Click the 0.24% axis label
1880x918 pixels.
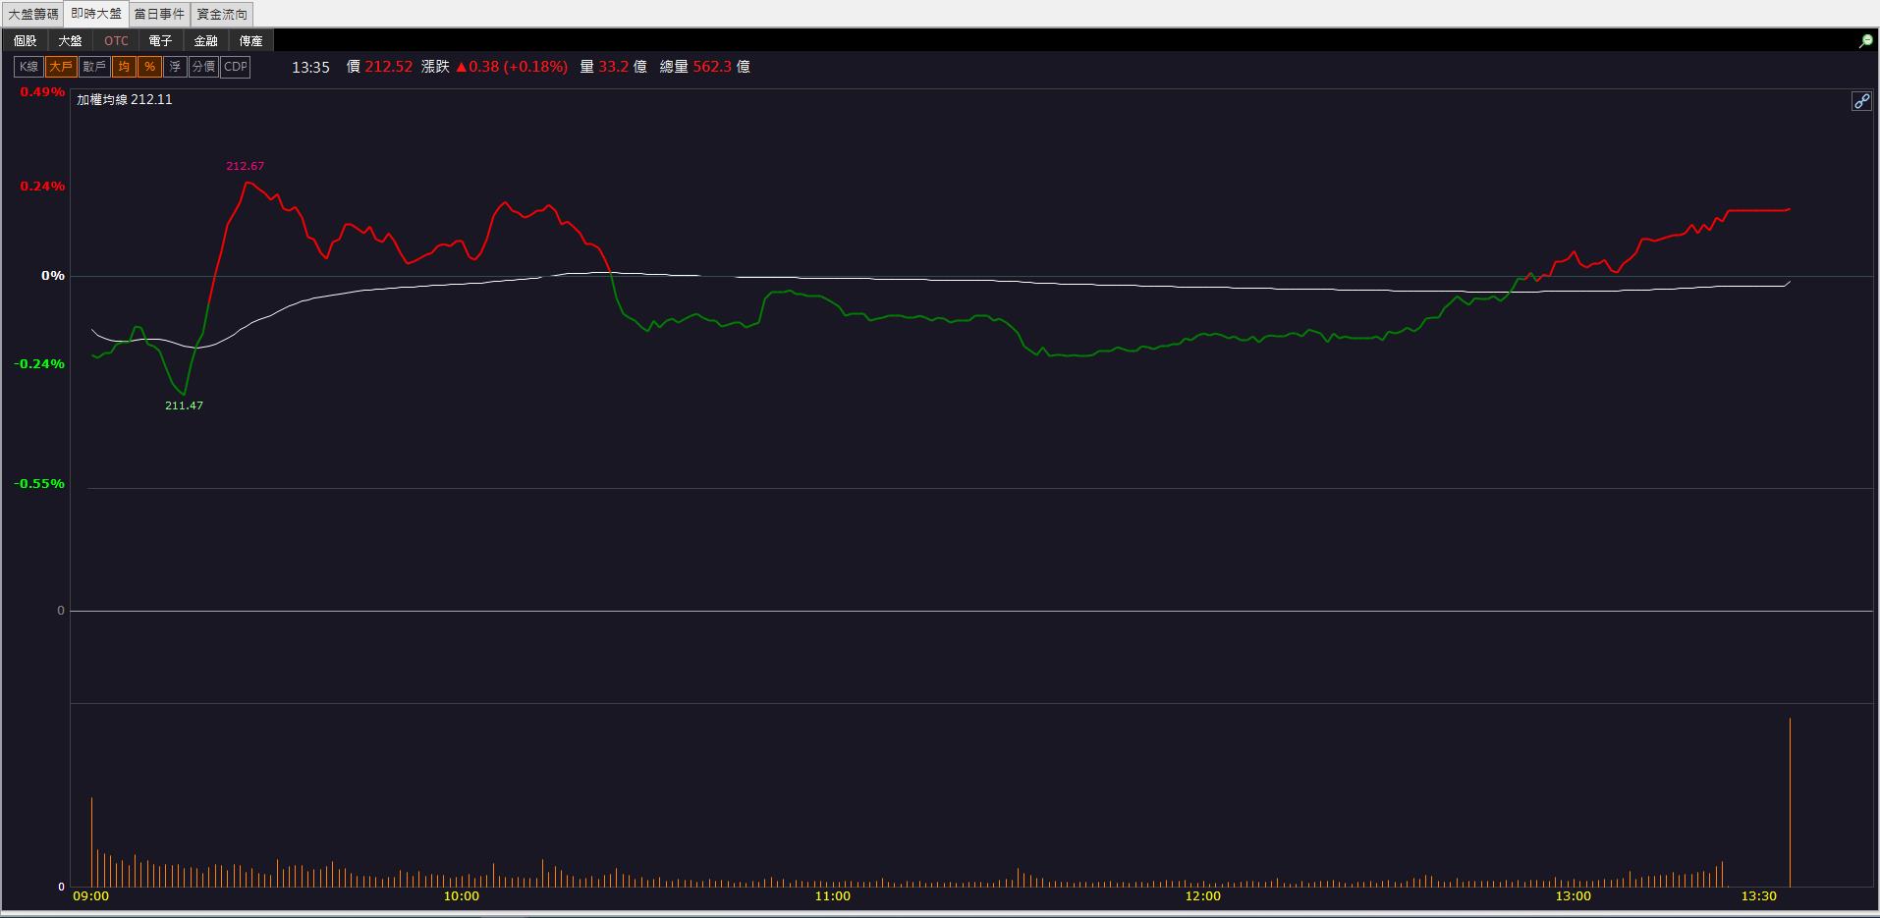42,187
